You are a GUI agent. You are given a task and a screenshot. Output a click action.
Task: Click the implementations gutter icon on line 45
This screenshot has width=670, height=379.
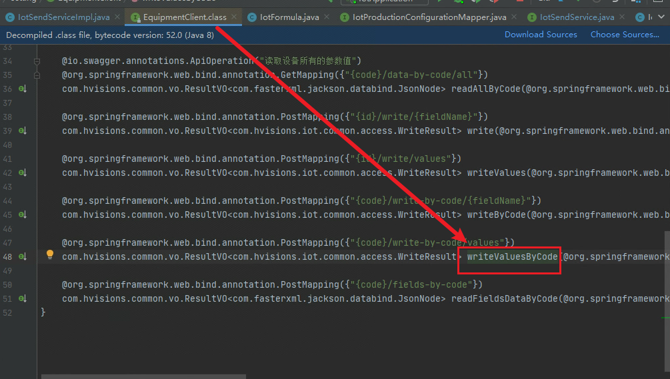point(23,214)
